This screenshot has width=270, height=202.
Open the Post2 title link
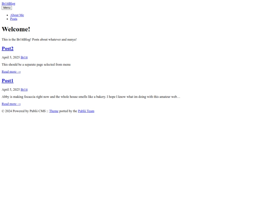click(7, 48)
